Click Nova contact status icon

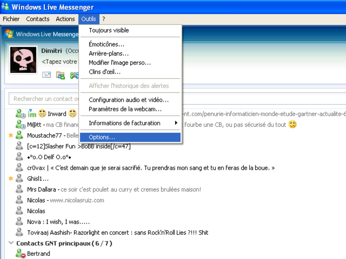click(x=19, y=221)
